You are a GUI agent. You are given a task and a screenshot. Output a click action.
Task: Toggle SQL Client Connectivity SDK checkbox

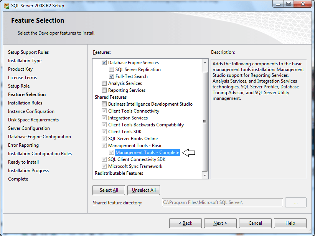tap(104, 159)
